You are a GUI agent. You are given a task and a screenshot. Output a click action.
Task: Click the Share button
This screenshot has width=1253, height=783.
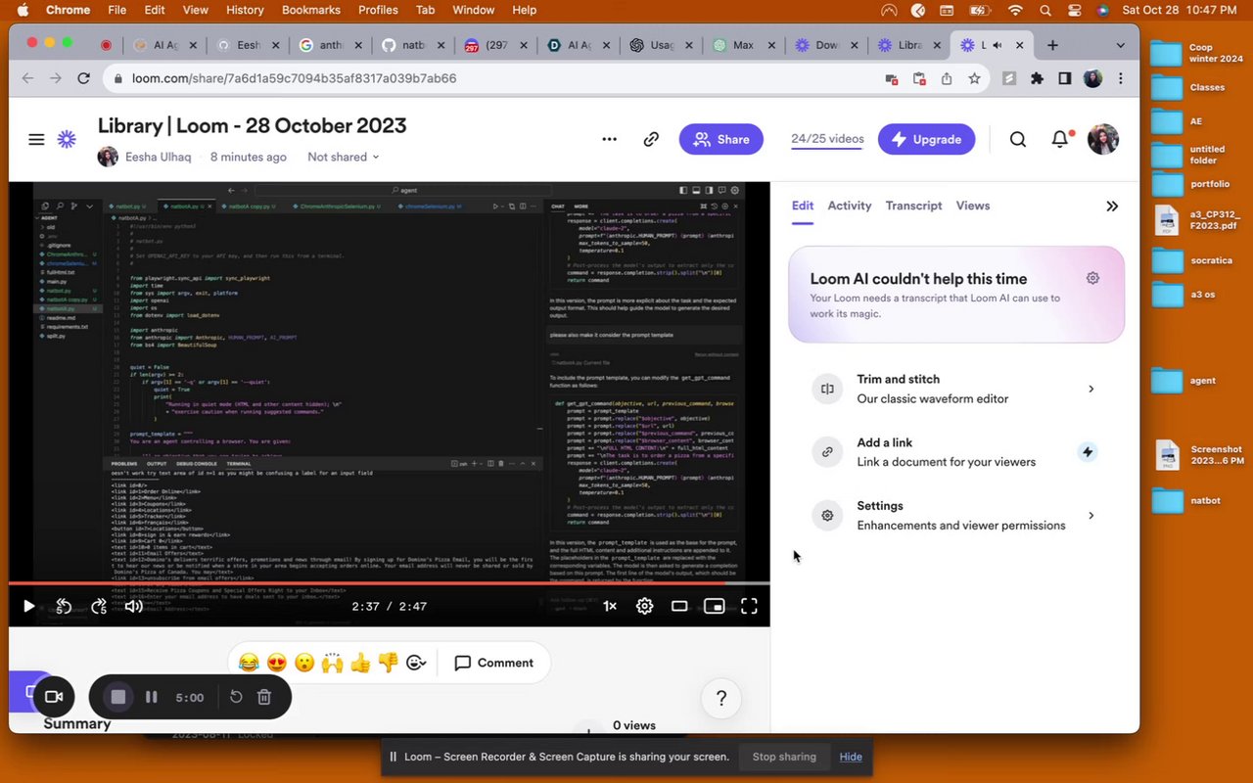click(721, 139)
